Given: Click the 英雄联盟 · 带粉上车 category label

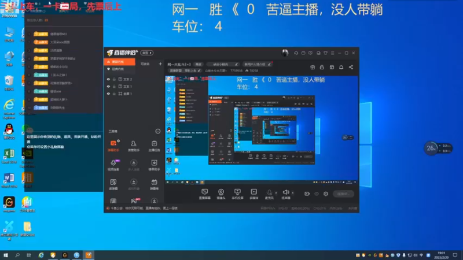Looking at the screenshot, I should coord(183,70).
